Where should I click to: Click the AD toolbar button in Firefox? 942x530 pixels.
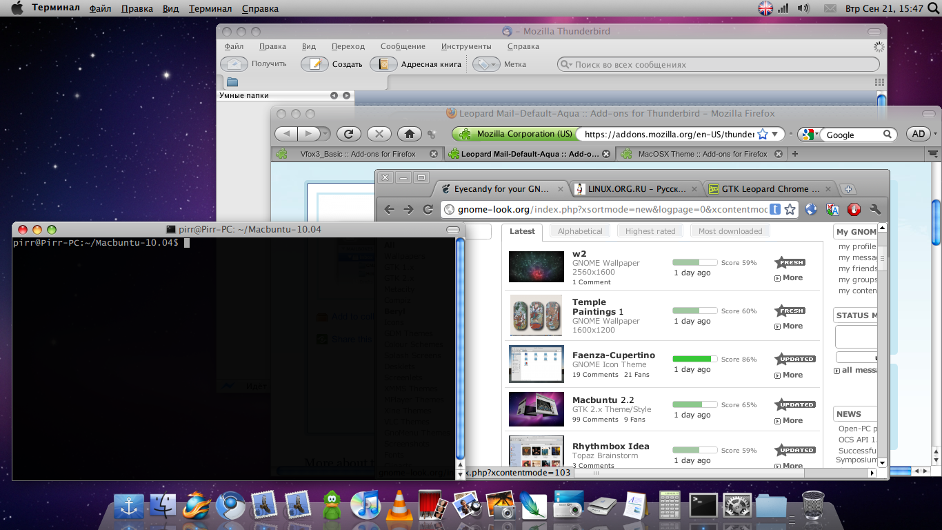[919, 134]
